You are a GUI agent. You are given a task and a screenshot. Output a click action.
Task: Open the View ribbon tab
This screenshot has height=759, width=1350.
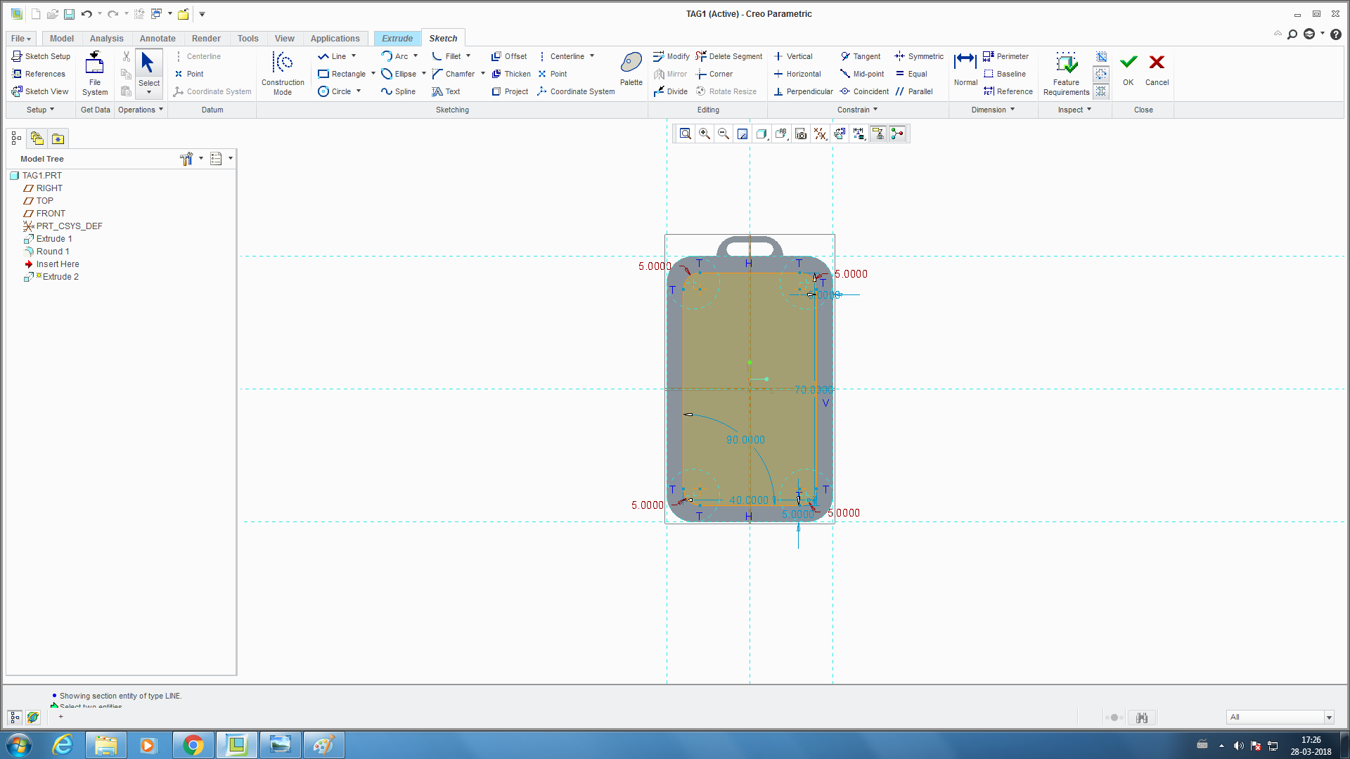tap(285, 39)
